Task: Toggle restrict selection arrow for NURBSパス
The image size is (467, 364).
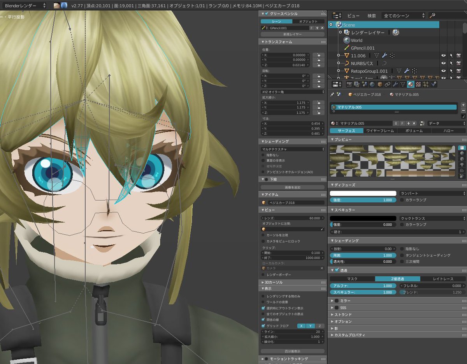Action: pyautogui.click(x=451, y=63)
